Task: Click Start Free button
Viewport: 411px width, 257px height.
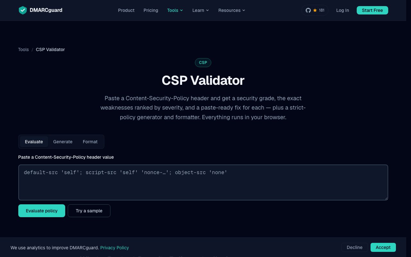Action: (x=372, y=10)
